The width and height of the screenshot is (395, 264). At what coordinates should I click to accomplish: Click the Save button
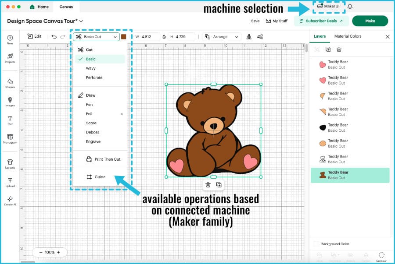click(255, 21)
